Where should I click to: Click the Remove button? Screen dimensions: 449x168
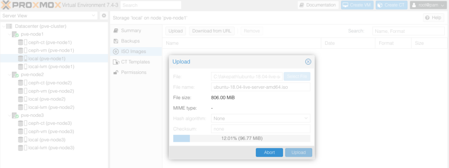click(252, 31)
